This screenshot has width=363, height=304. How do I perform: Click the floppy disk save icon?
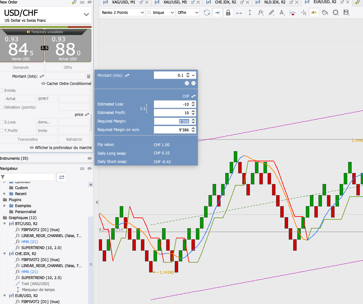pyautogui.click(x=346, y=13)
